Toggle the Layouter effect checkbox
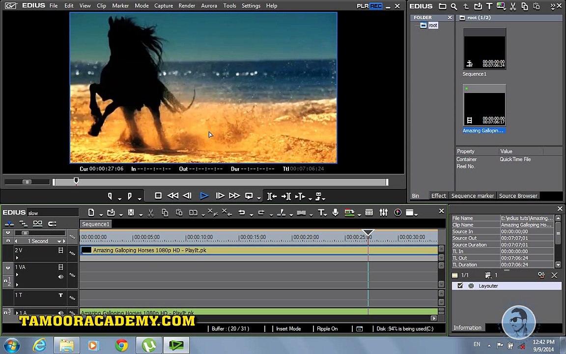 [460, 286]
